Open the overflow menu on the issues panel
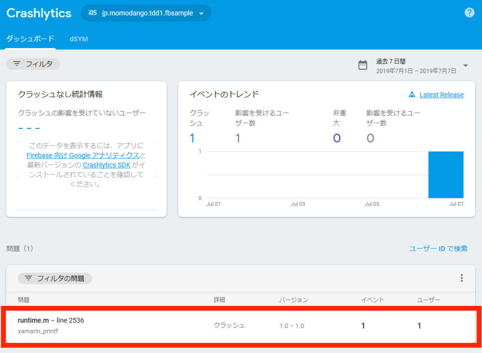Screen dimensions: 482x353 point(461,278)
